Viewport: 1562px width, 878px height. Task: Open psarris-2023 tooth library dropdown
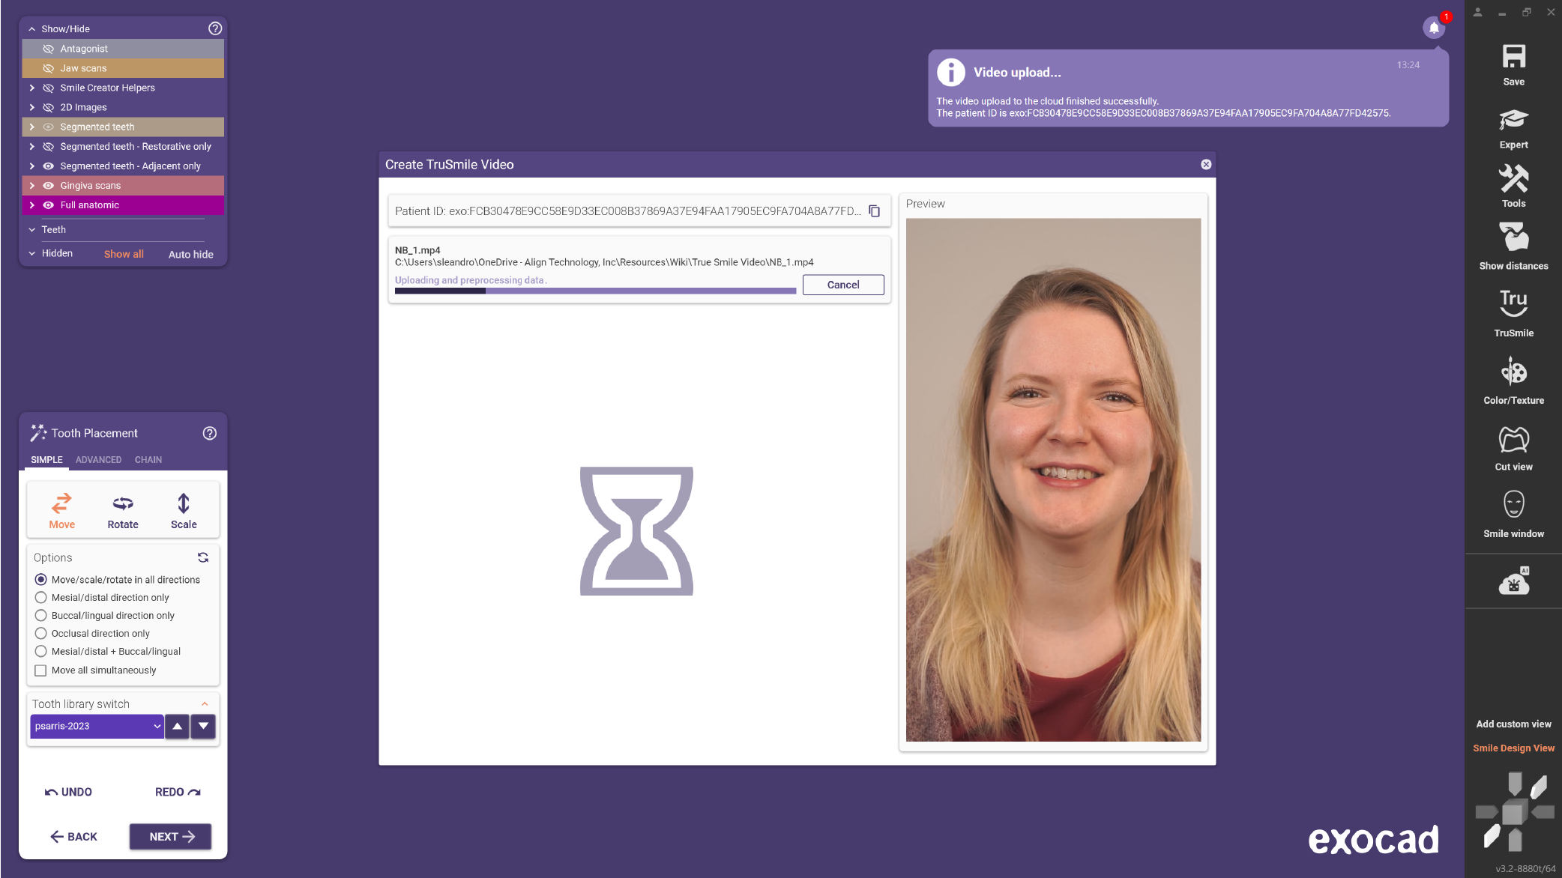click(97, 727)
